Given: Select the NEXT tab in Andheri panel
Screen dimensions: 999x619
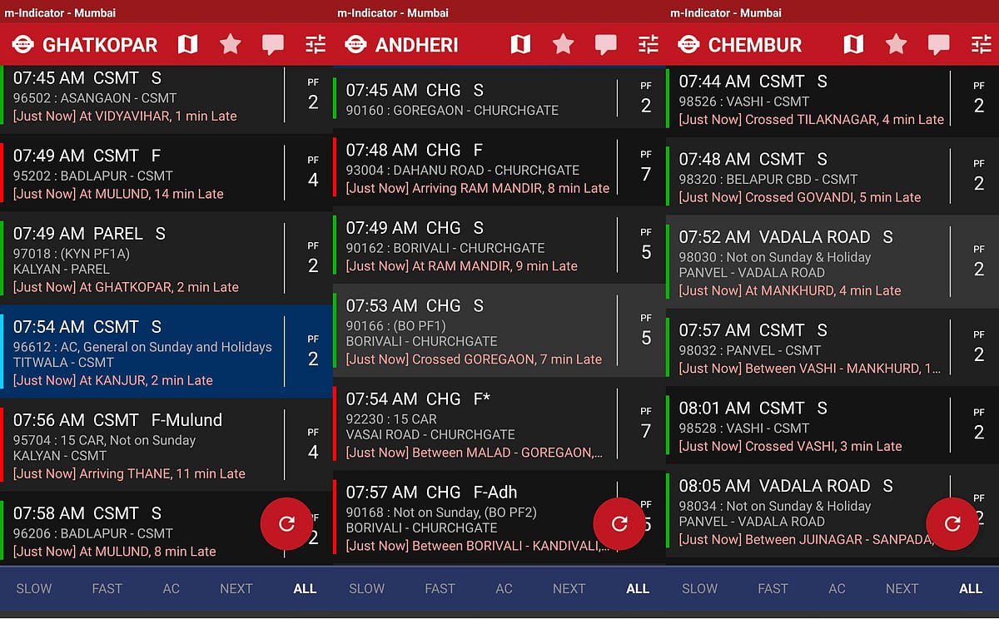Looking at the screenshot, I should pos(569,588).
